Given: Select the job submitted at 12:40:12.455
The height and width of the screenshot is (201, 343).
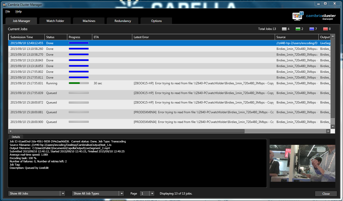Looking at the screenshot, I should [x=169, y=43].
